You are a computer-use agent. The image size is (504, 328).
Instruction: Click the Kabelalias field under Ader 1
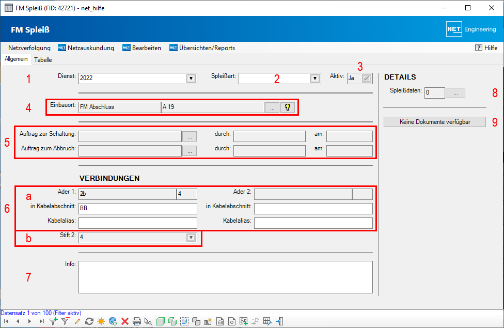[x=138, y=223]
